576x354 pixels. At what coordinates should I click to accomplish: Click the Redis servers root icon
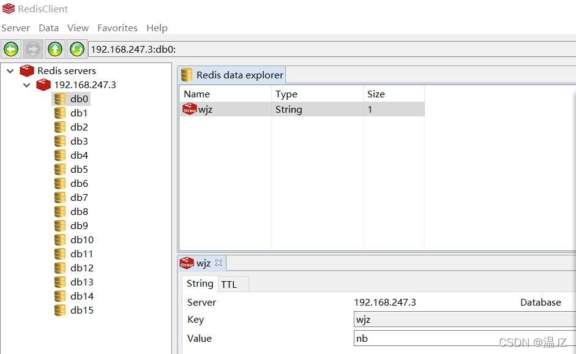[27, 70]
